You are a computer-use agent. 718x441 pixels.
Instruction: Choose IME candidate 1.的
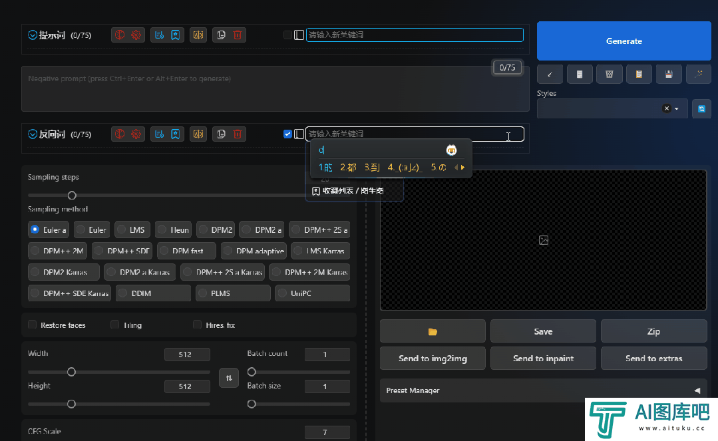tap(325, 168)
